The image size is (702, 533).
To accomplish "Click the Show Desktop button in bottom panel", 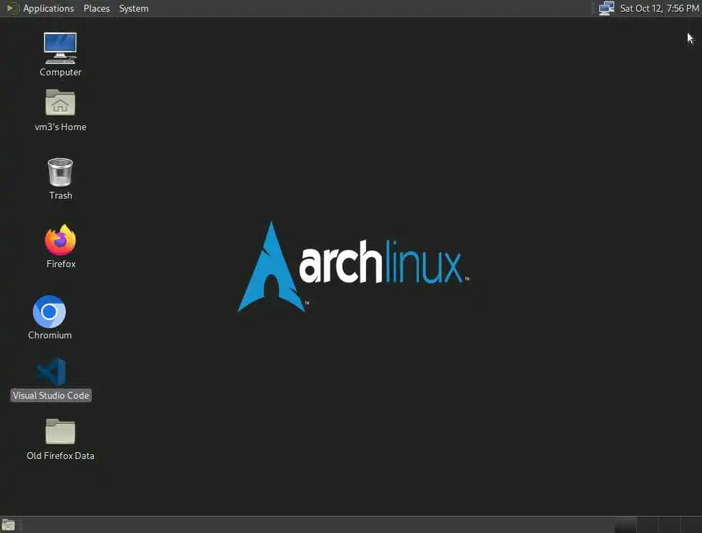I will [8, 525].
